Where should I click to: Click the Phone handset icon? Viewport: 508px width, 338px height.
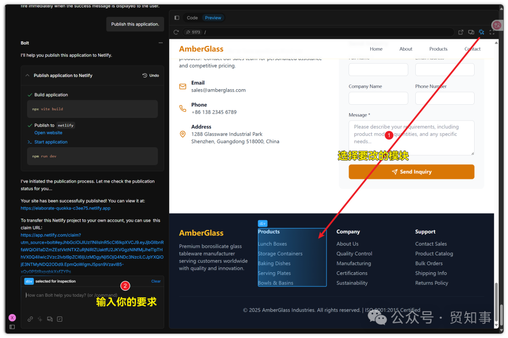click(x=183, y=108)
